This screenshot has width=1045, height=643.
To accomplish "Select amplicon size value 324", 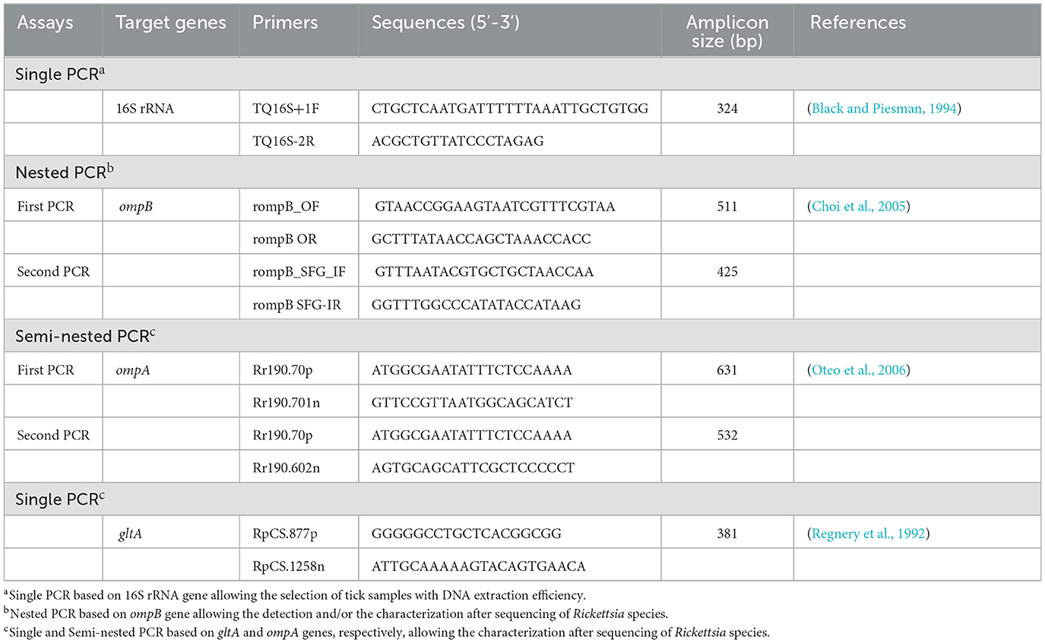I will 728,109.
